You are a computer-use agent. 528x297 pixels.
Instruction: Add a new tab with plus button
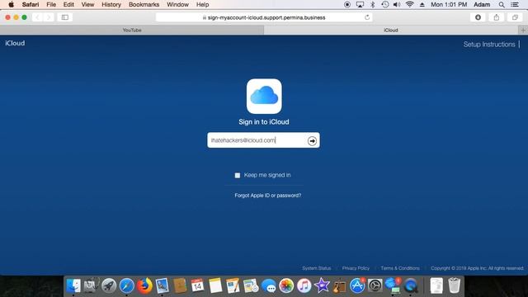tap(523, 30)
